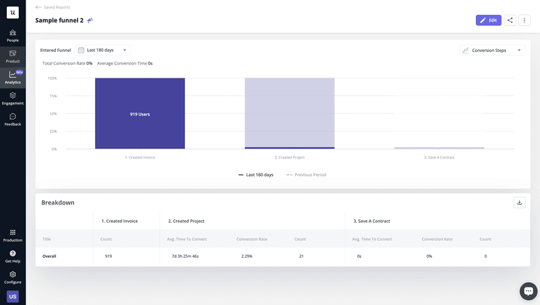Download the Breakdown table
This screenshot has width=540, height=305.
click(519, 202)
